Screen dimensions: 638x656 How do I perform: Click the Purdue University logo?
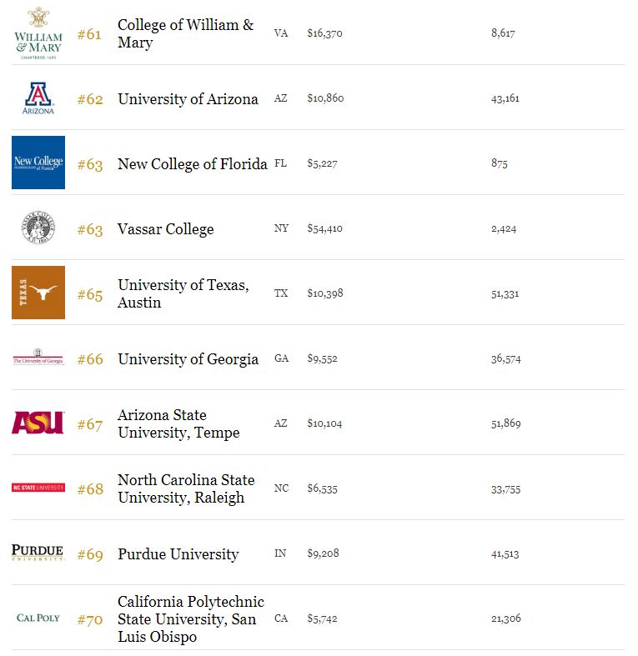(38, 553)
